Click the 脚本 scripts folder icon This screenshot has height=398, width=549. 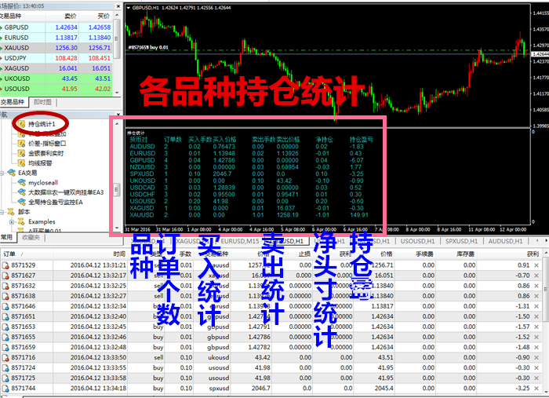12,212
